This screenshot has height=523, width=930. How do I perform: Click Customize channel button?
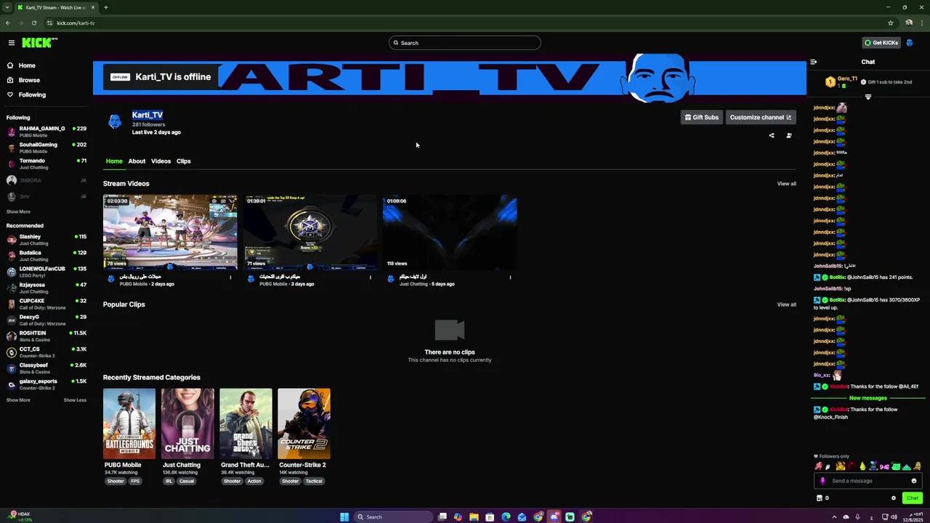(x=761, y=117)
